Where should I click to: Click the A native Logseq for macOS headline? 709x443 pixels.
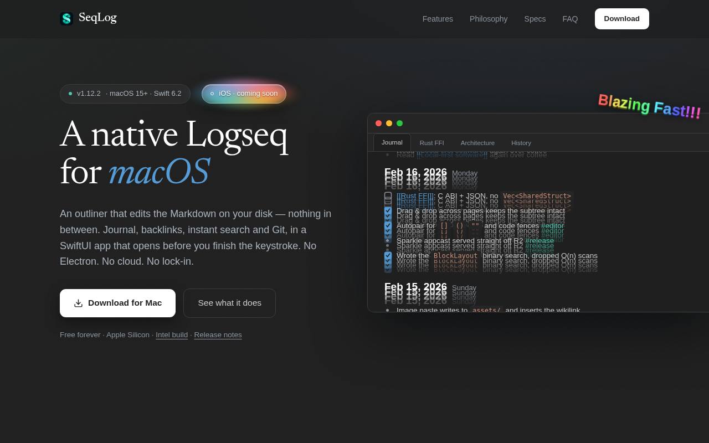pyautogui.click(x=174, y=153)
